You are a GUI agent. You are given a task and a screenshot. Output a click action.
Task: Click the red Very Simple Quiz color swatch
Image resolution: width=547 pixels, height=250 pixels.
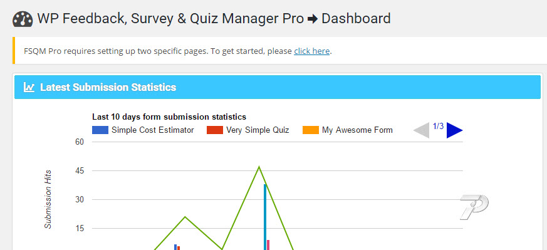click(215, 130)
